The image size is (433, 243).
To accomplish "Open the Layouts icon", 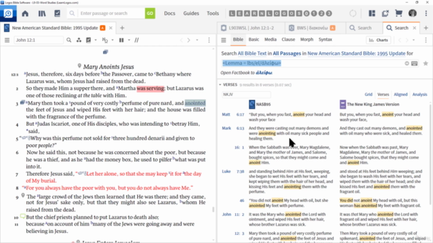I will 372,13.
